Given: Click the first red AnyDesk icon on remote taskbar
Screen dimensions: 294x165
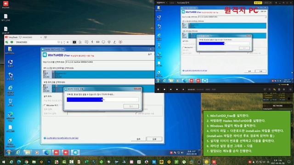Looking at the screenshot, I should pos(56,153).
